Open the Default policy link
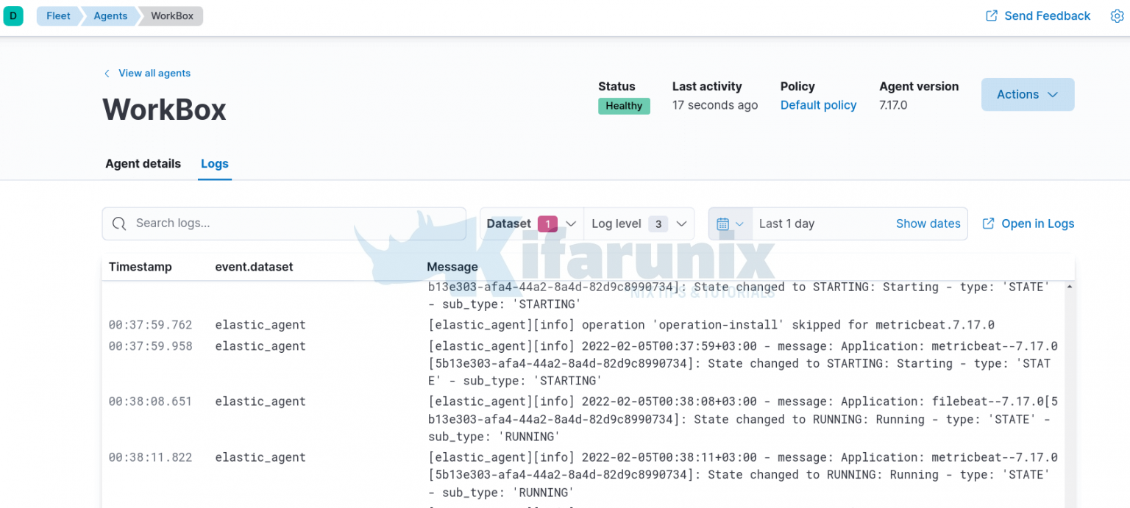 point(818,104)
